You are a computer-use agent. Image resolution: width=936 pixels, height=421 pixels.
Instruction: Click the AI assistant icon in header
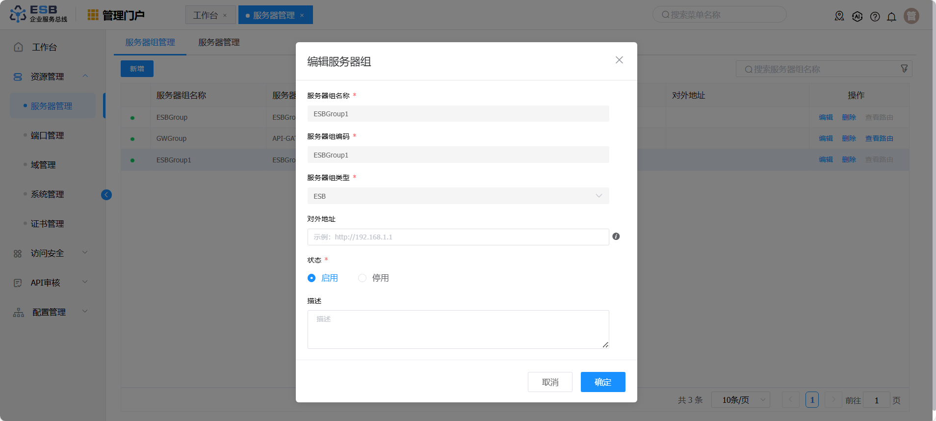(x=857, y=17)
